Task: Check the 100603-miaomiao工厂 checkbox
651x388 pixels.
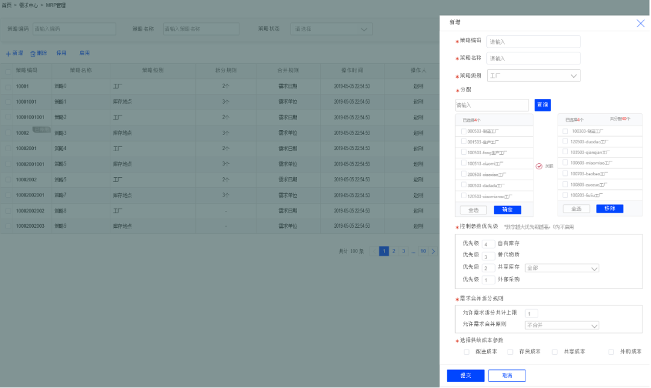Action: pyautogui.click(x=565, y=163)
